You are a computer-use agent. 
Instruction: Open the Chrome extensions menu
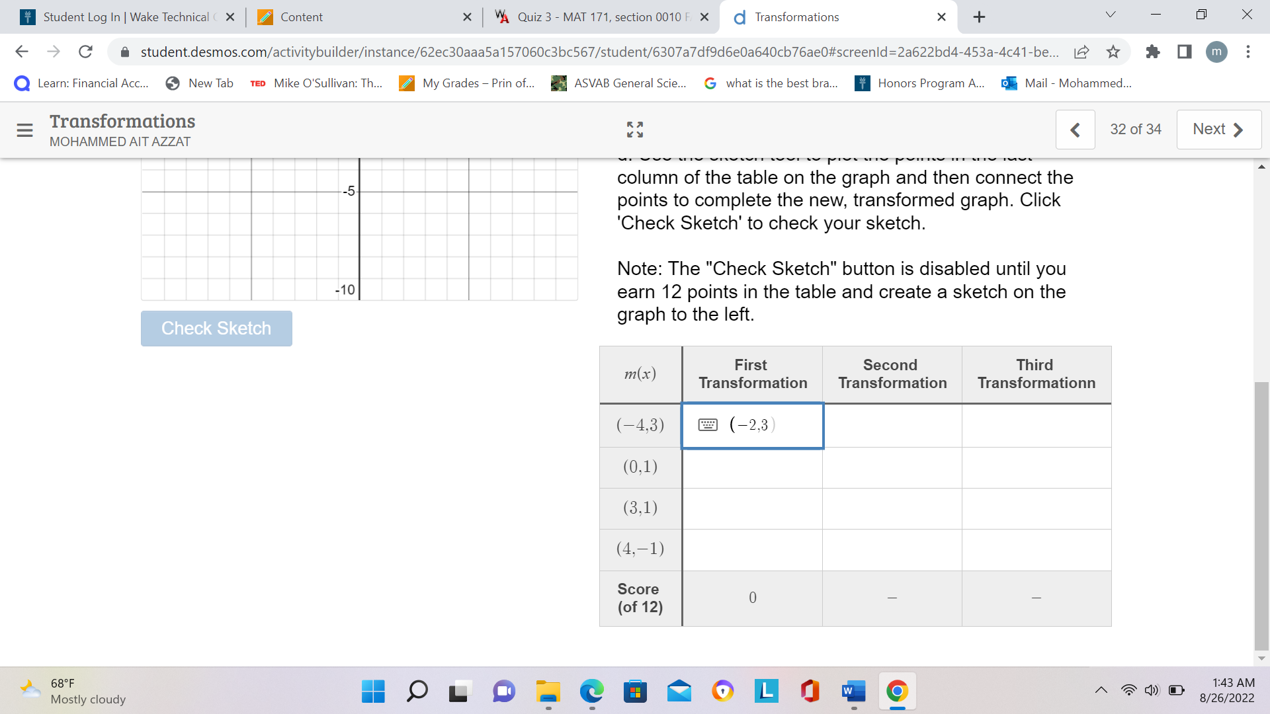click(1152, 52)
